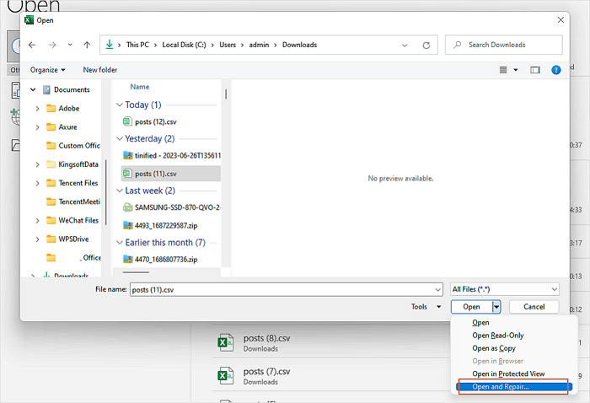Open the recent locations chevron
Image resolution: width=590 pixels, height=403 pixels.
[70, 45]
